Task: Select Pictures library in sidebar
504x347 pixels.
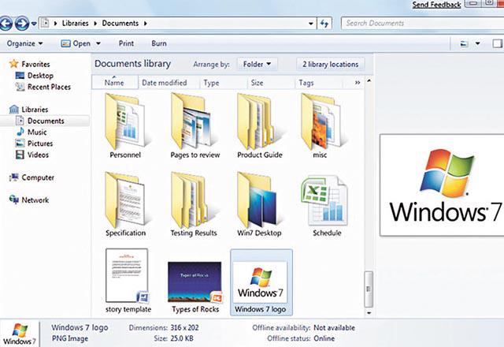Action: [34, 144]
